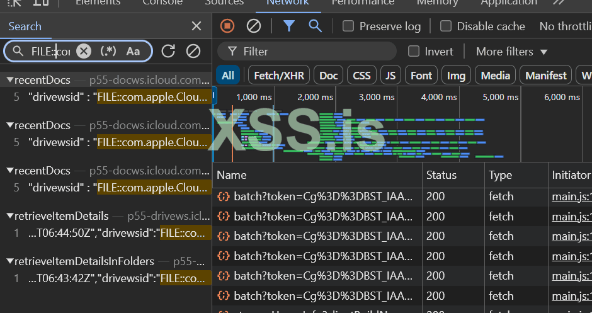Viewport: 592px width, 313px height.
Task: Open main.js initiator link in first row
Action: coord(572,196)
